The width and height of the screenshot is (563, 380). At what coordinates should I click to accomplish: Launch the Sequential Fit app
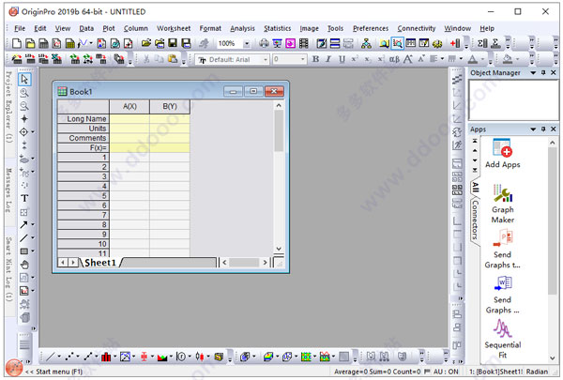[502, 339]
